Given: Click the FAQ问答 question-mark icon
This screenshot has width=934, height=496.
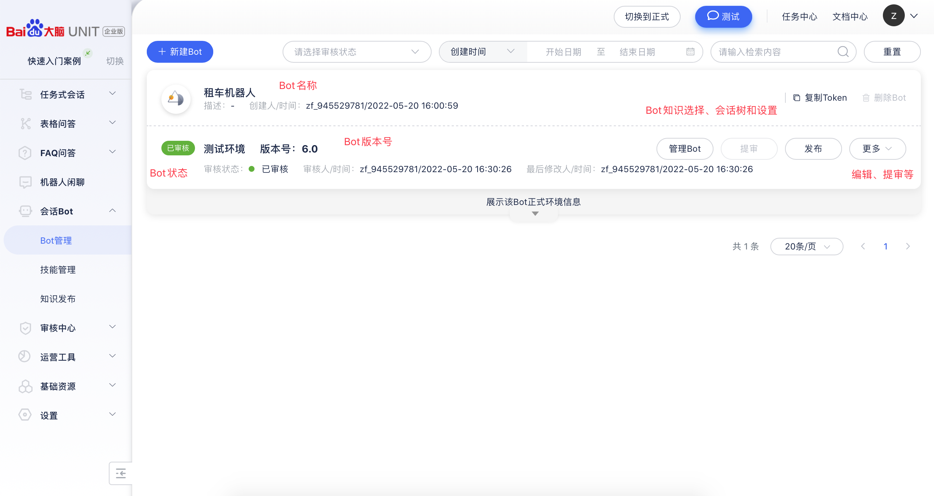Looking at the screenshot, I should tap(25, 153).
